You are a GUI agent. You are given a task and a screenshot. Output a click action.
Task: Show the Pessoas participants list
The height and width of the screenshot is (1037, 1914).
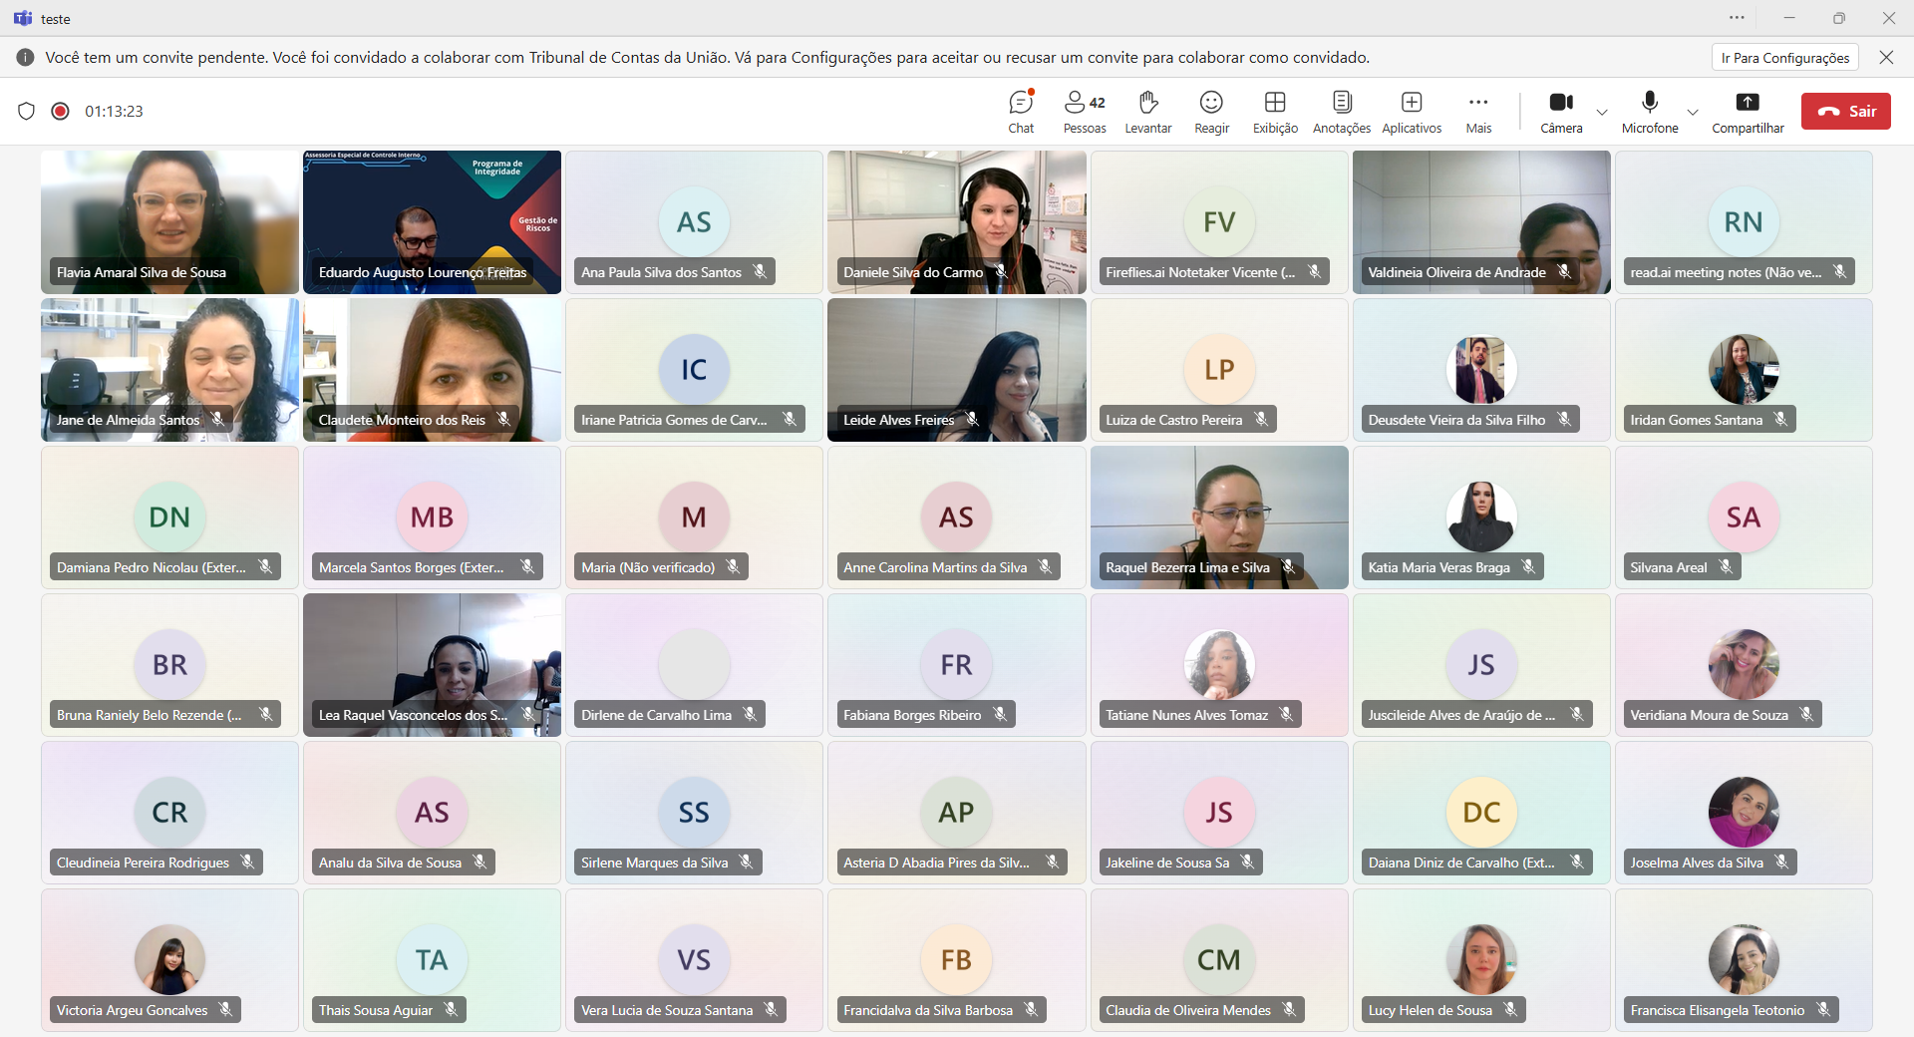coord(1084,111)
